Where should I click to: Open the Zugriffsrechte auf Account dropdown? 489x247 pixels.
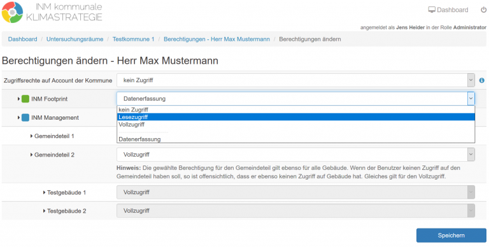295,80
